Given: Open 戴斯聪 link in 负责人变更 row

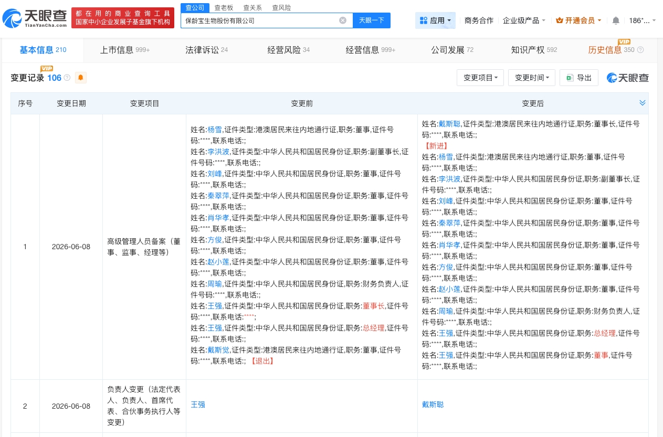Looking at the screenshot, I should [x=433, y=404].
